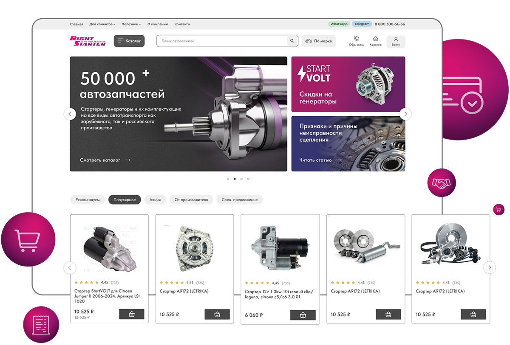Click the Обр. связь callback phone icon
Screen dimensions: 510x345
coord(356,39)
